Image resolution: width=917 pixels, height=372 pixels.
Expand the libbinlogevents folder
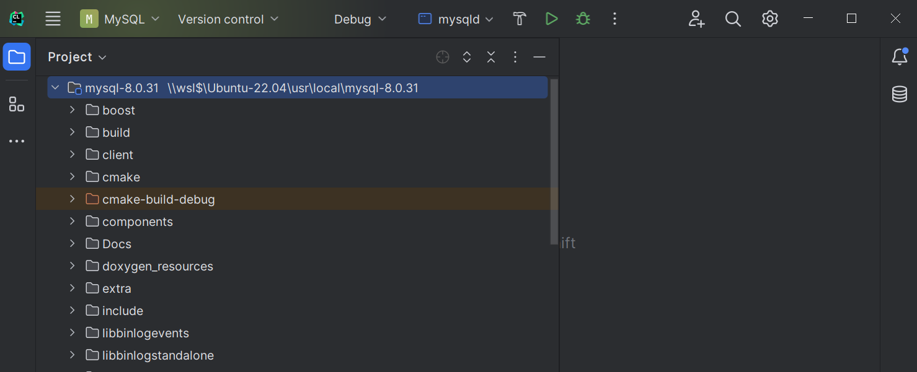pyautogui.click(x=73, y=333)
